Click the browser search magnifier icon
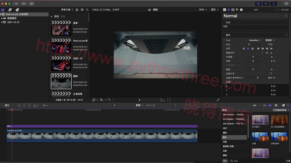Screen dimensions: 291x163 [87, 10]
